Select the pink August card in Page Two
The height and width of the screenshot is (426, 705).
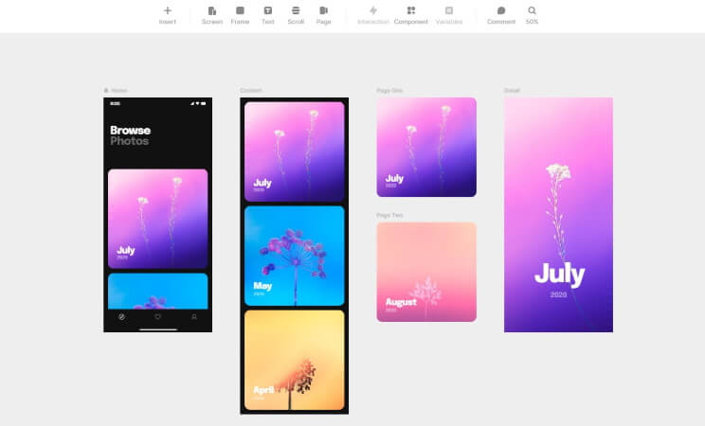pyautogui.click(x=426, y=272)
